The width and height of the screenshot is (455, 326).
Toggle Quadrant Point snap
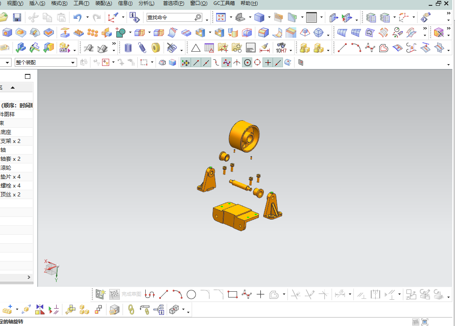pyautogui.click(x=258, y=62)
